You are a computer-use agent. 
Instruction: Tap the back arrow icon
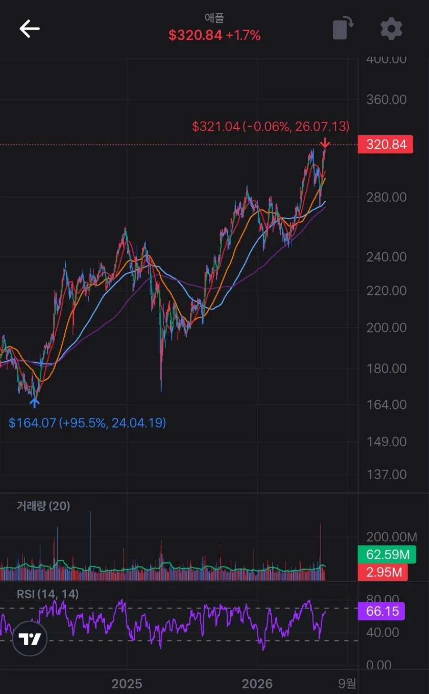point(29,29)
